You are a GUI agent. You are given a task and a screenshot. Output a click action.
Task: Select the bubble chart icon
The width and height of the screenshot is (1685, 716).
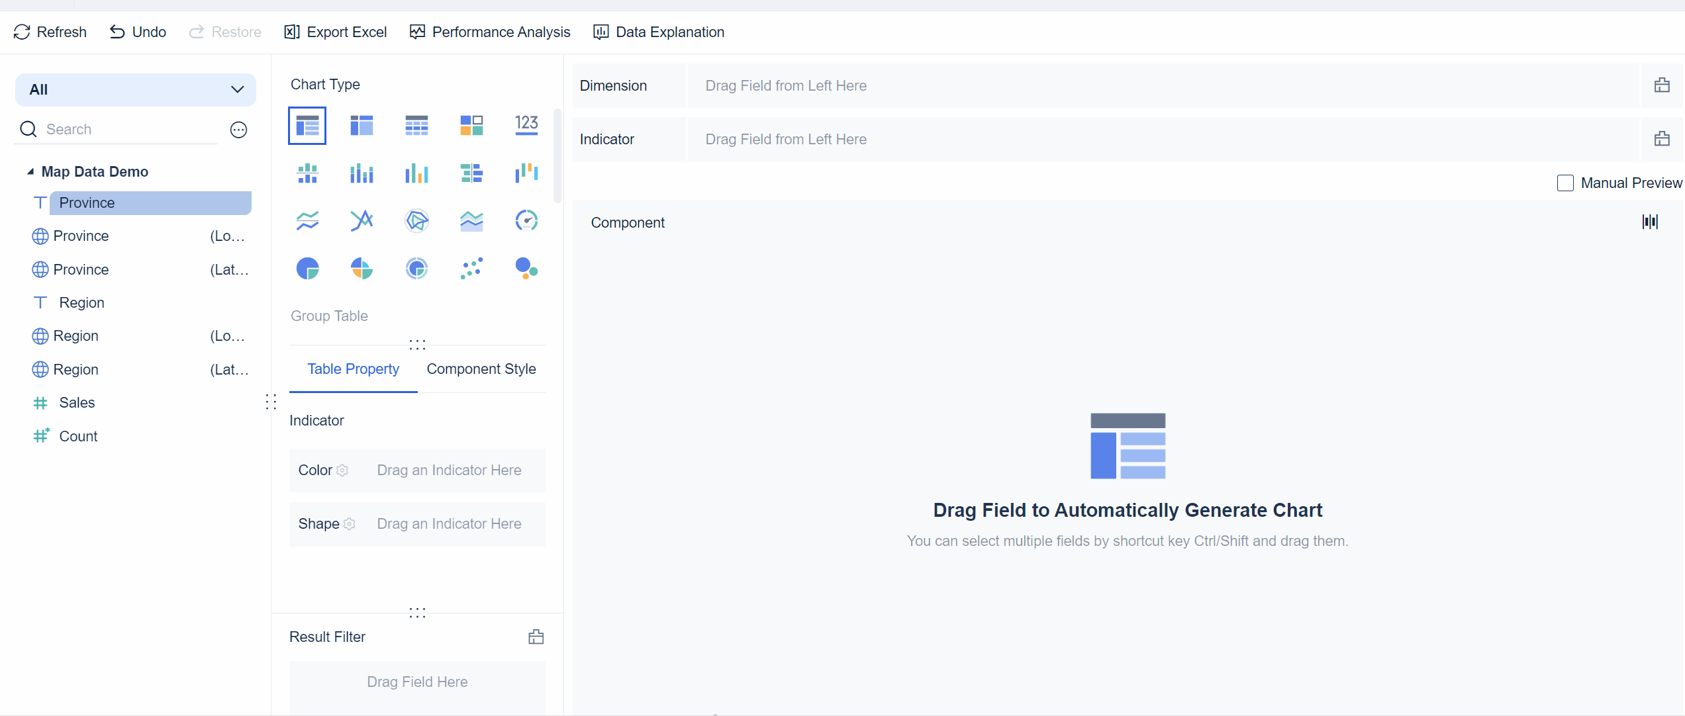(526, 268)
